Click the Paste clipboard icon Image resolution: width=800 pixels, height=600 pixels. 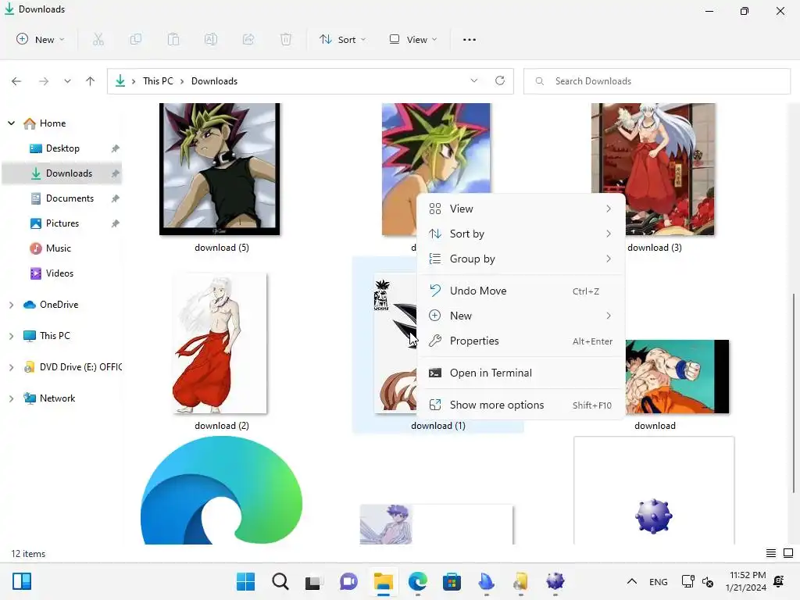[173, 39]
